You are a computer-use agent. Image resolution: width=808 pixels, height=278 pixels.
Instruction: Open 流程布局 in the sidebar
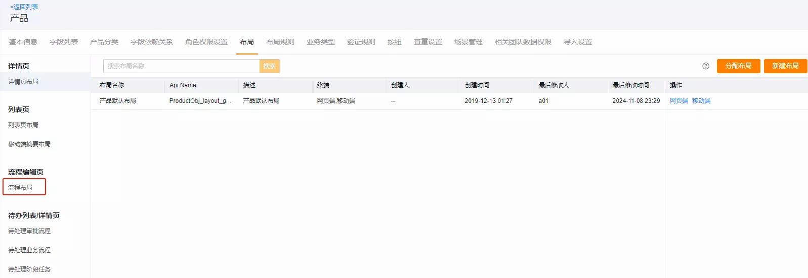(20, 188)
